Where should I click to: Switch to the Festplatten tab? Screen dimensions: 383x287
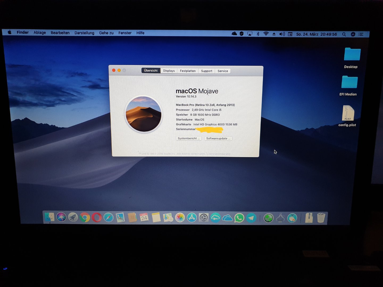[x=188, y=71]
